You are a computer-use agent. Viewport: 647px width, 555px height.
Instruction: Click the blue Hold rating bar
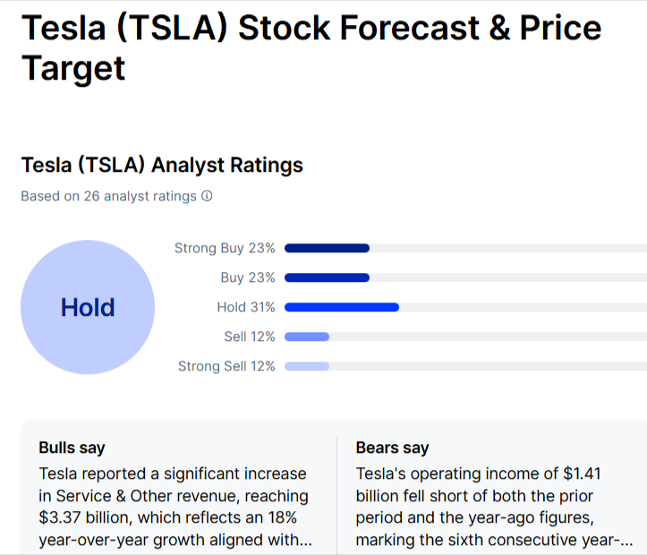click(x=341, y=307)
